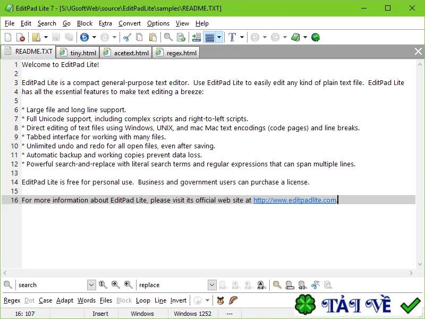Screen dimensions: 425x319
Task: Expand the word wrap options dropdown
Action: [x=219, y=37]
